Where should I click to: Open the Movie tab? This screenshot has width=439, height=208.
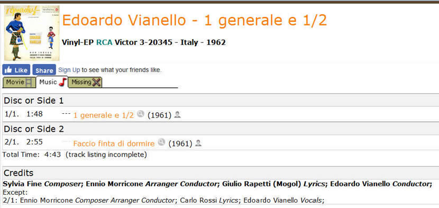[19, 83]
